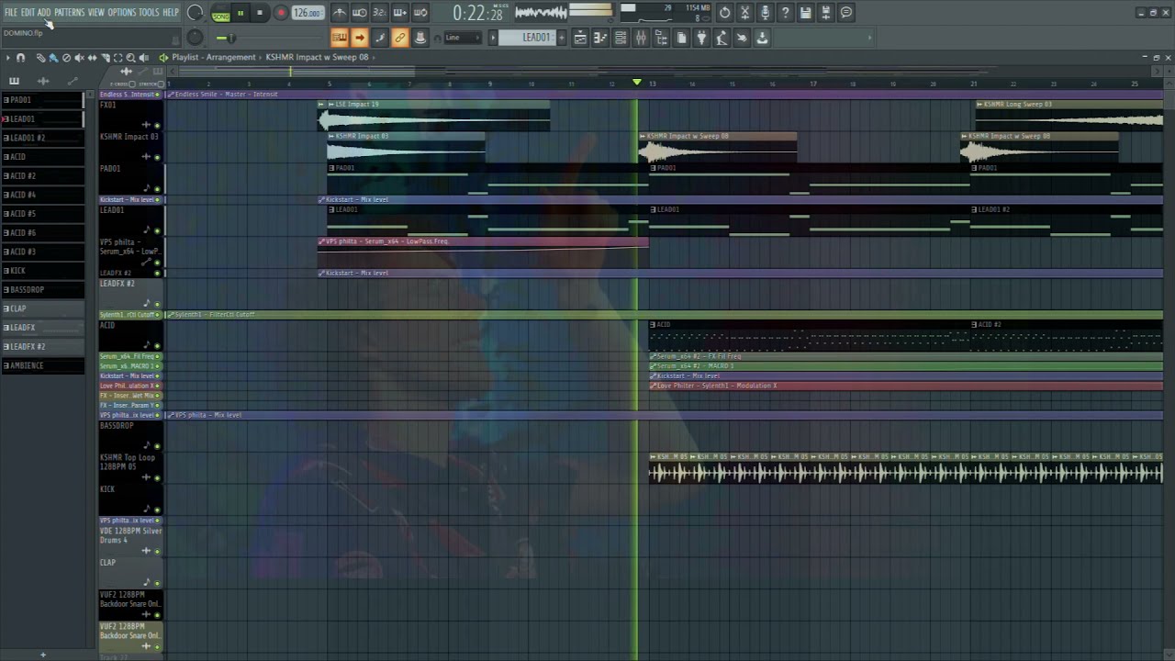The height and width of the screenshot is (661, 1175).
Task: Click the 126 tempo field
Action: point(308,14)
